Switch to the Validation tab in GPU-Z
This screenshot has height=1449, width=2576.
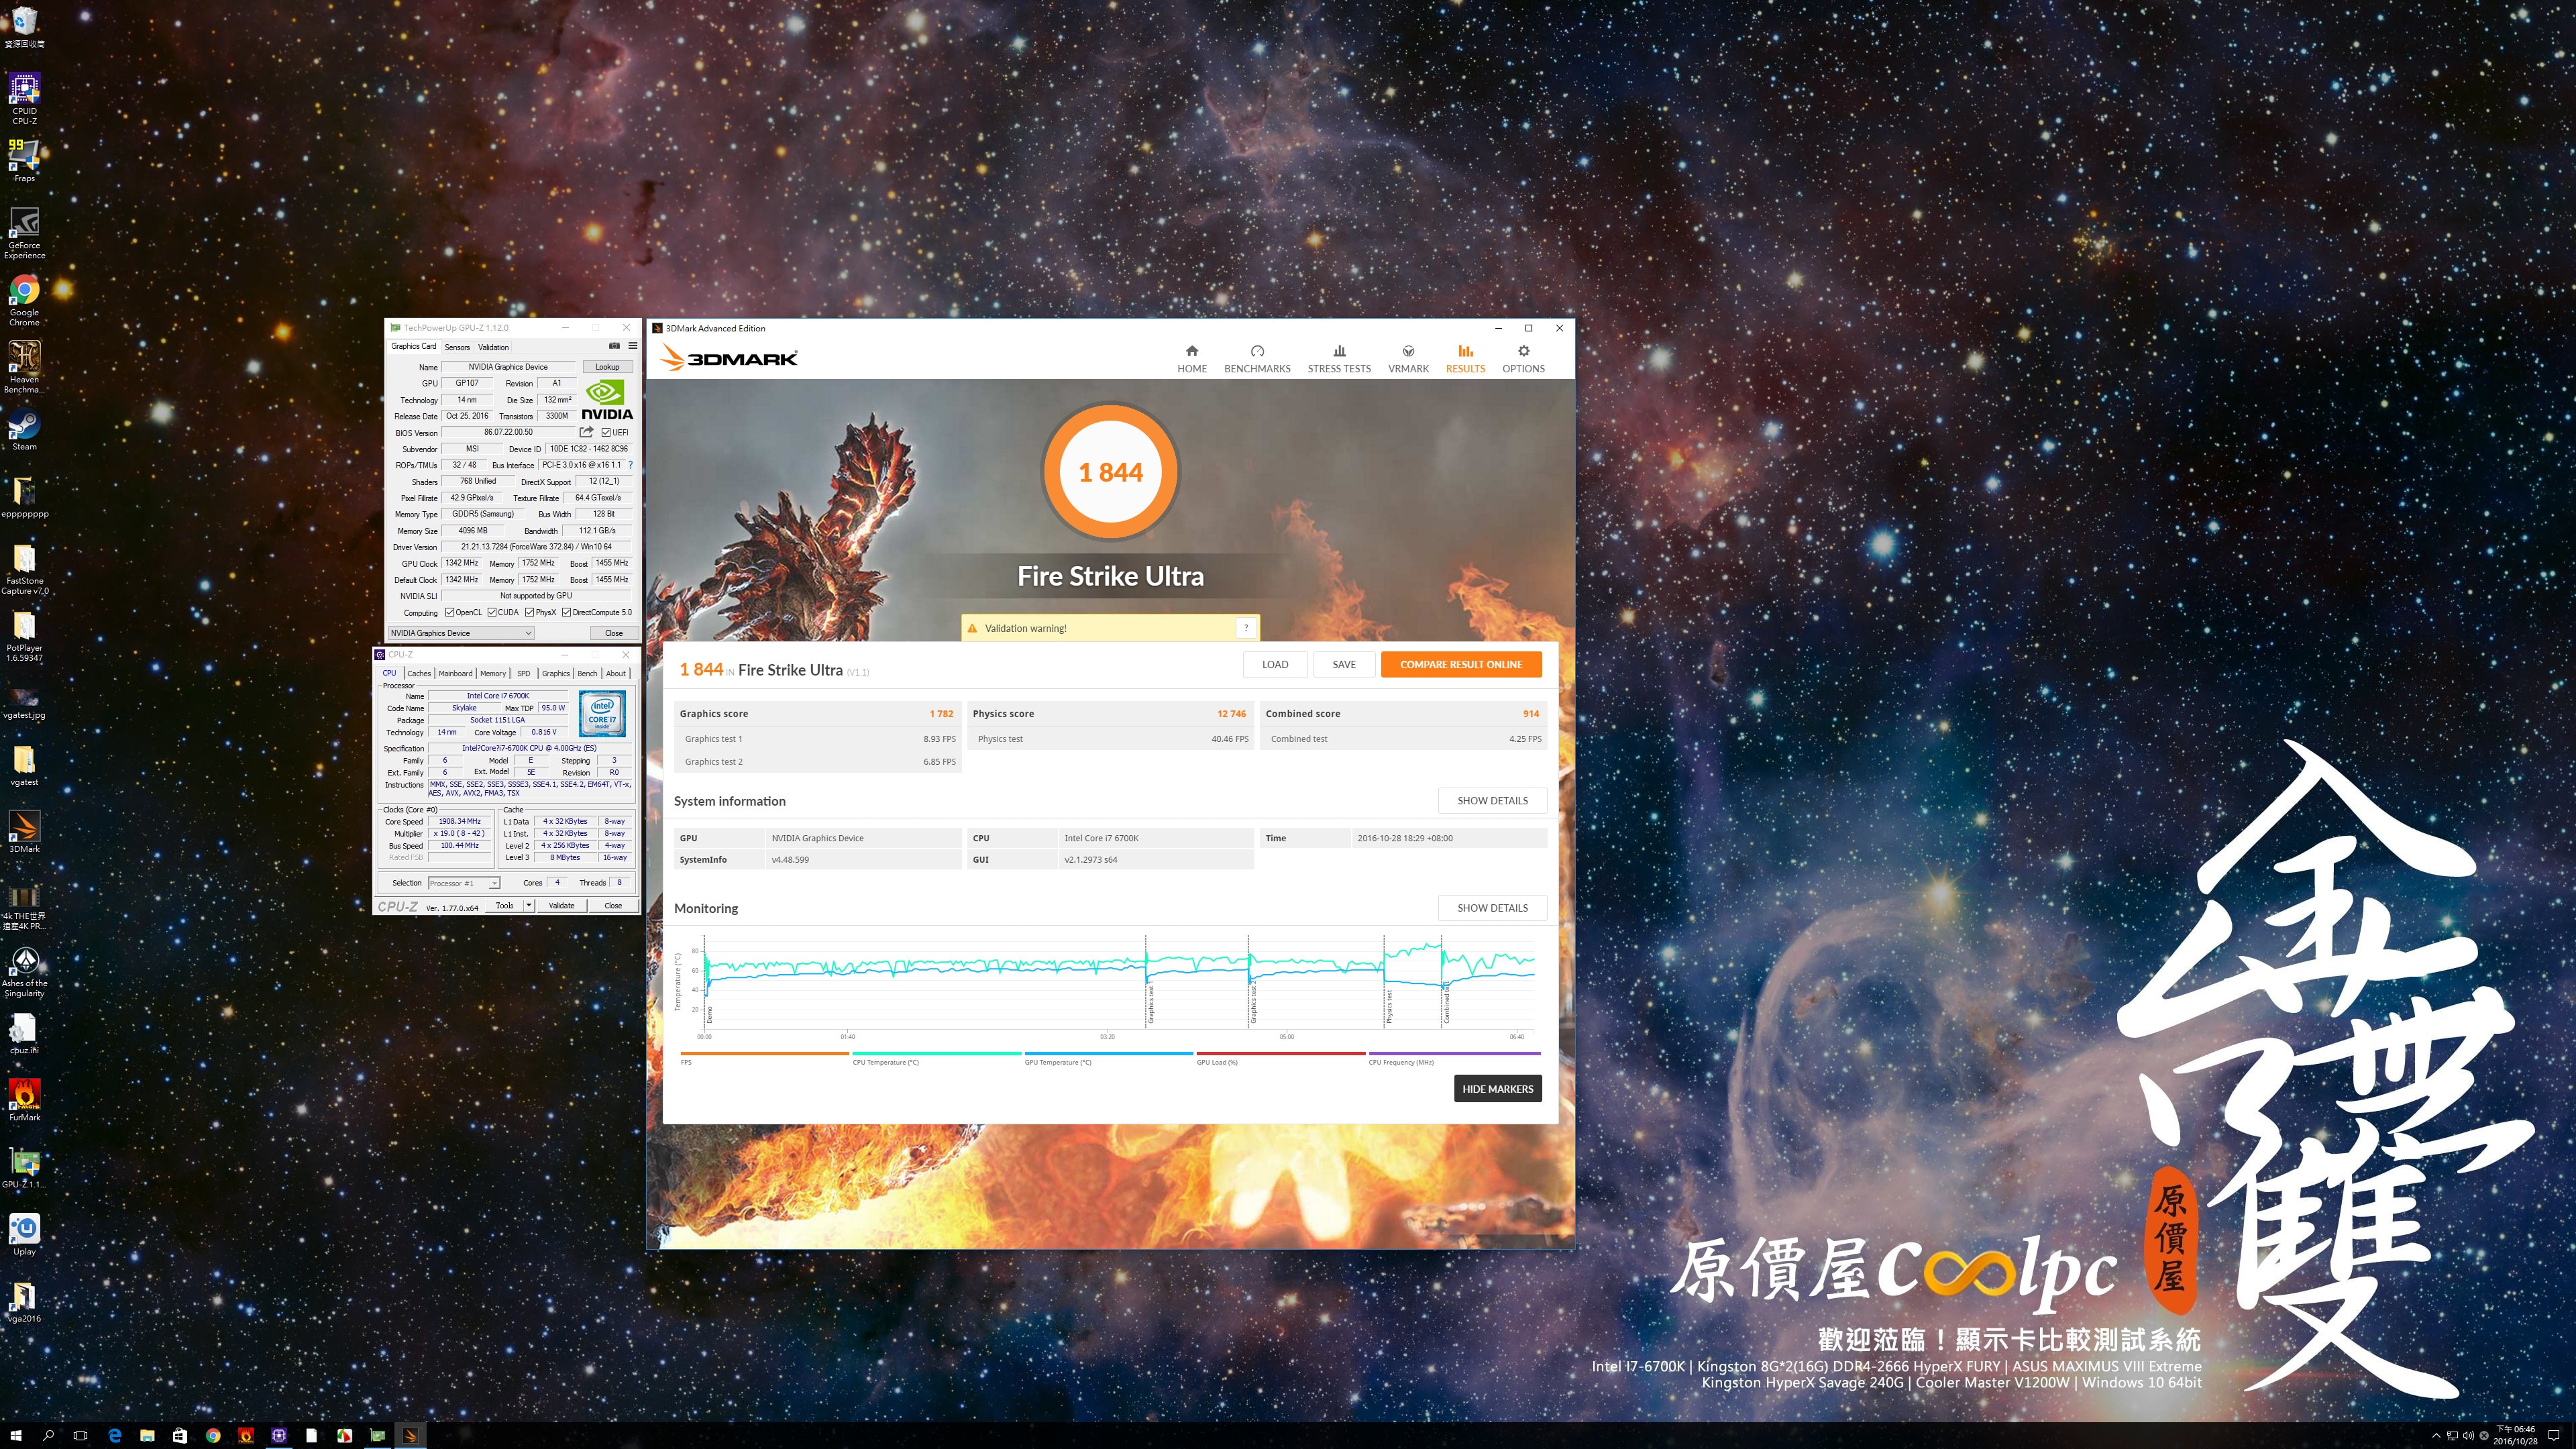tap(493, 347)
